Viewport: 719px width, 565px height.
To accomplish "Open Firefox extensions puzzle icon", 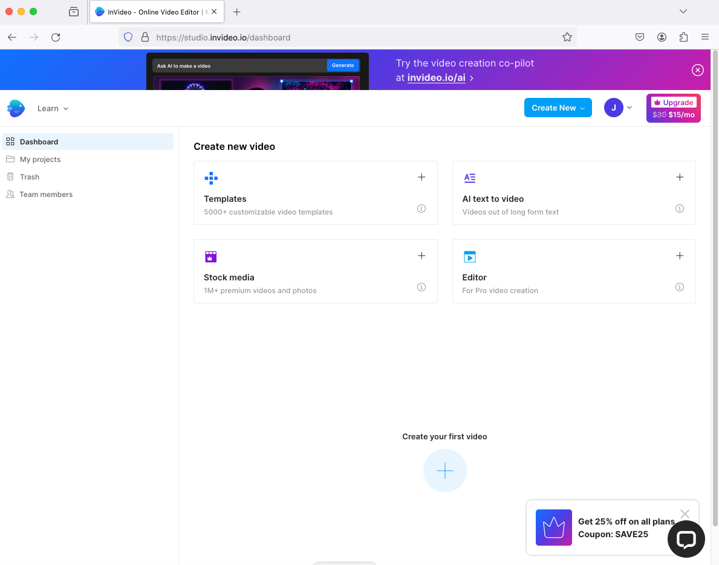I will [683, 37].
